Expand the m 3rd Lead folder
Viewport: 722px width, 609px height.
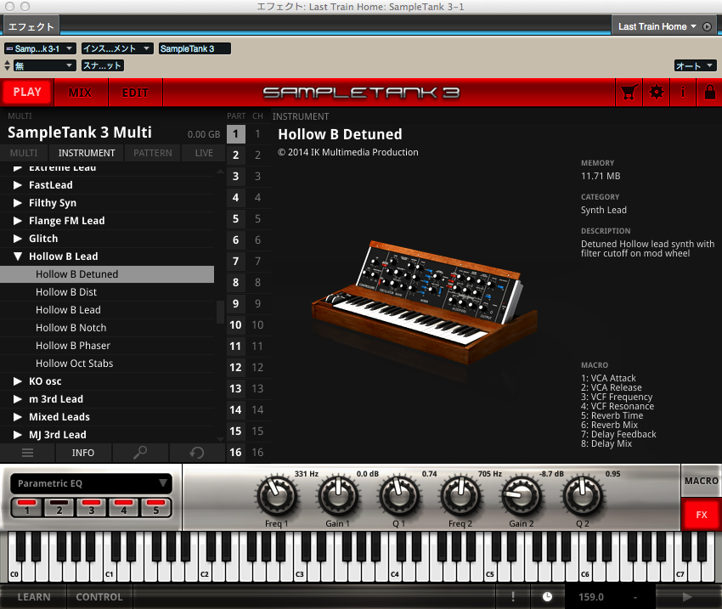tap(18, 399)
